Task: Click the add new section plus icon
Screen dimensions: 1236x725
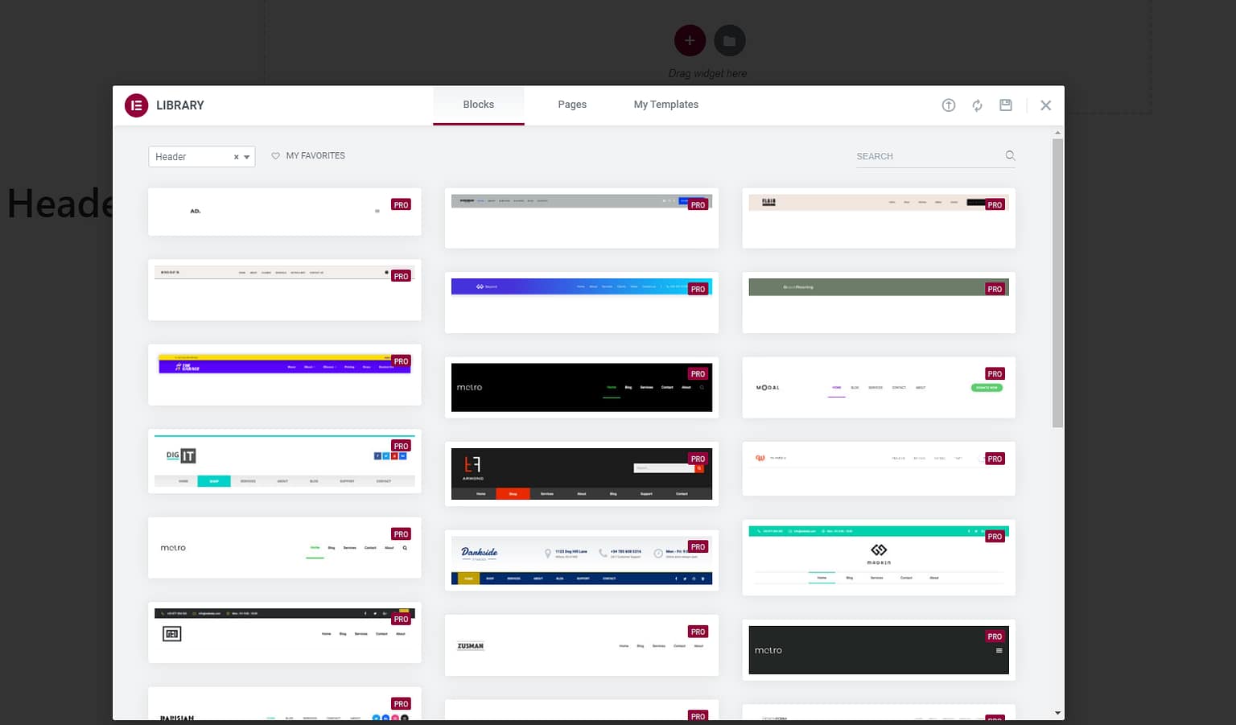Action: 690,40
